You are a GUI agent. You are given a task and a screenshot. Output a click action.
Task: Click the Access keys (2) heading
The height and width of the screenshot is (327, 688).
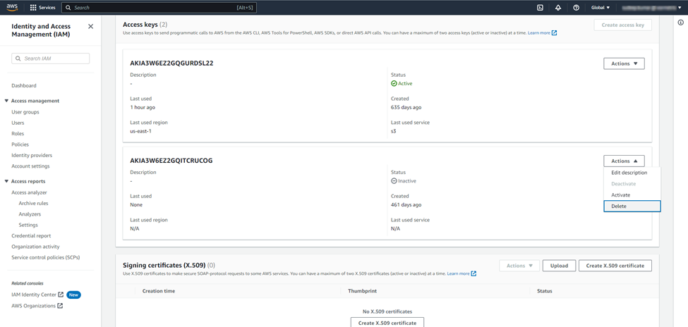(145, 25)
